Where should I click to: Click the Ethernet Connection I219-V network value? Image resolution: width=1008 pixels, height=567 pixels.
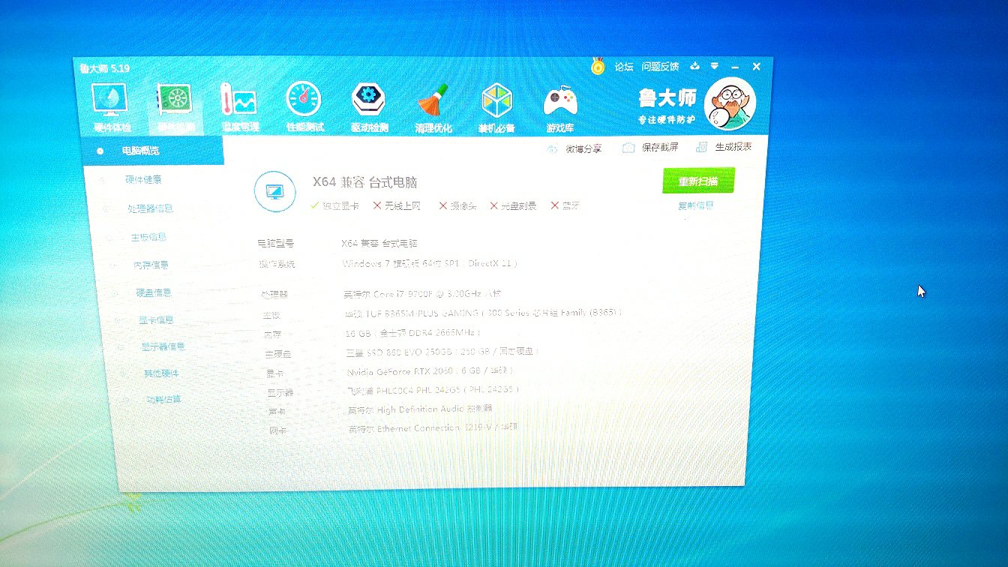point(433,428)
